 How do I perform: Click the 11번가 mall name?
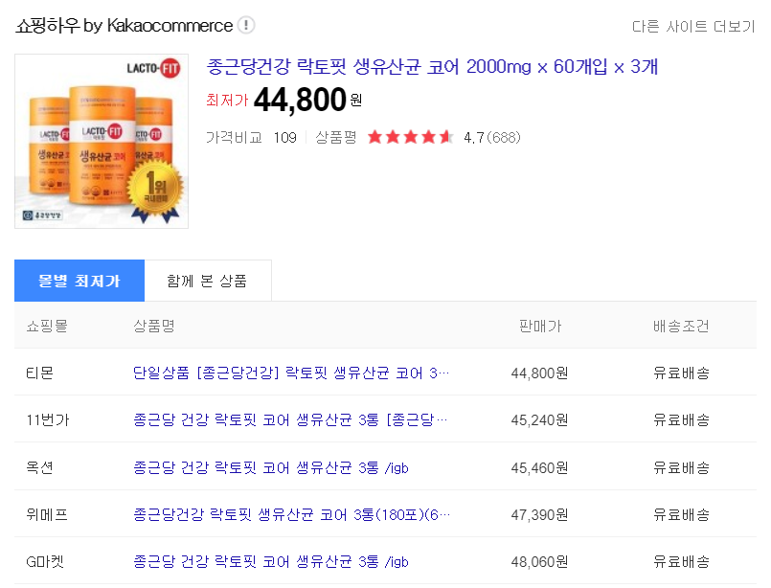coord(48,420)
